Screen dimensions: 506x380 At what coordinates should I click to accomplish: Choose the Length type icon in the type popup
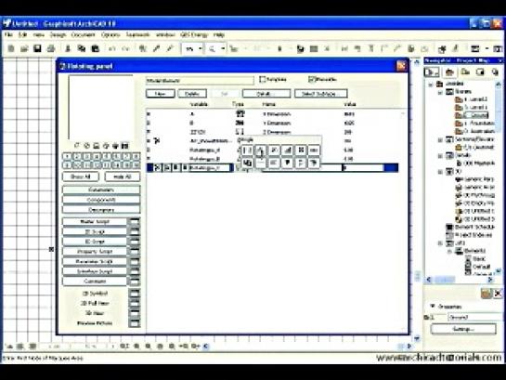(x=248, y=151)
